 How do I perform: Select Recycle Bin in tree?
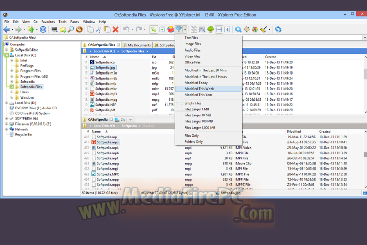coord(23,135)
